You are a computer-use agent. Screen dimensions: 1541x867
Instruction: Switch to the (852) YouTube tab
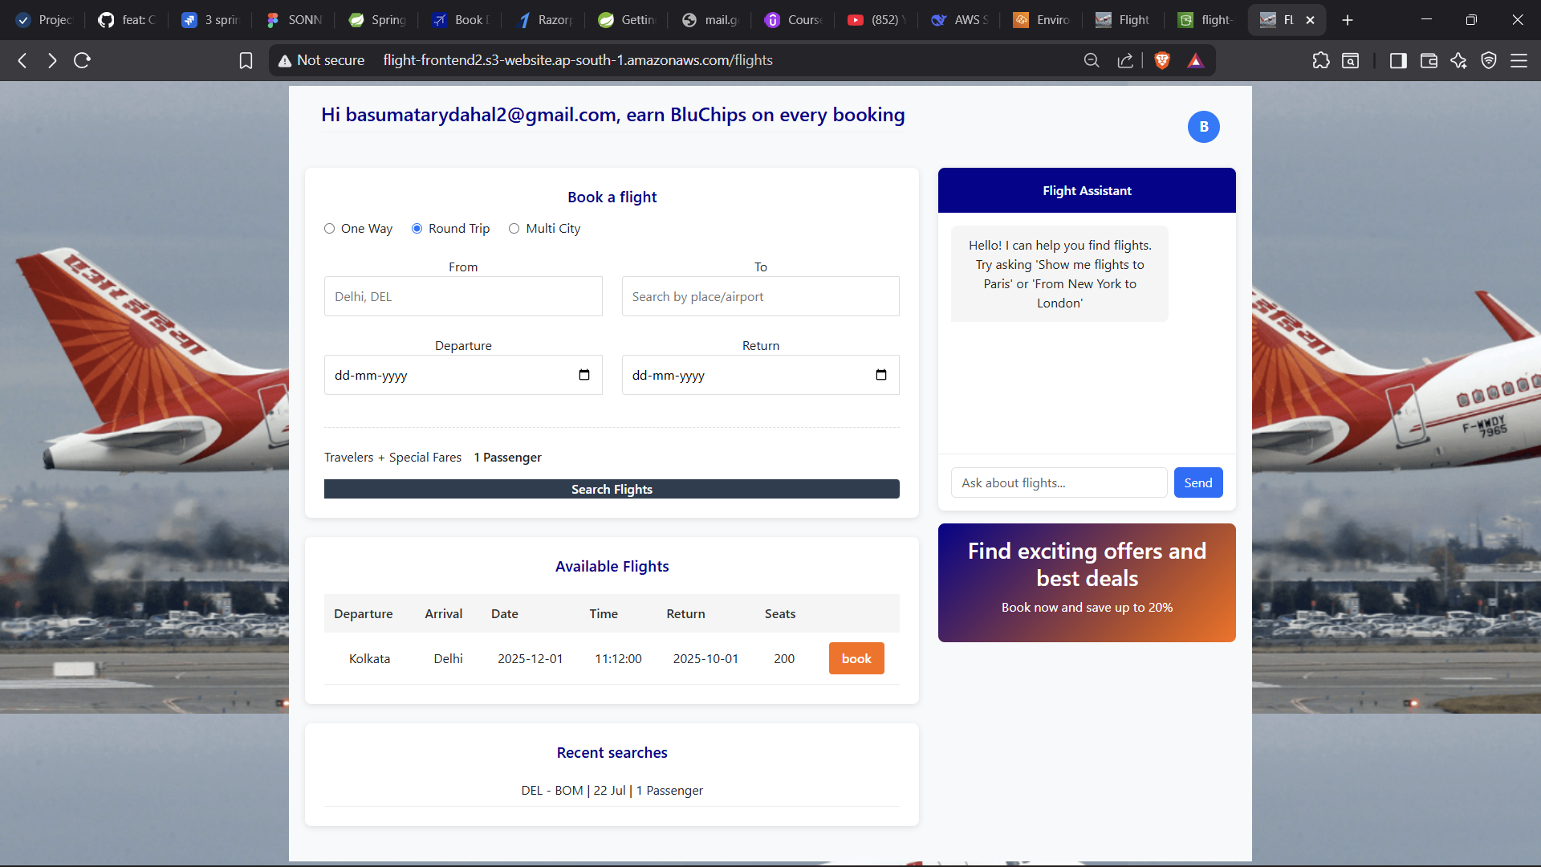877,20
